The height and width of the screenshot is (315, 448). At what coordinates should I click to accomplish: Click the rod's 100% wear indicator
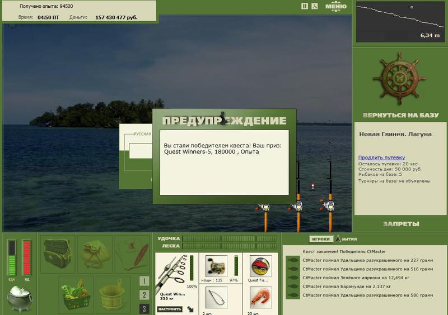[x=192, y=268]
